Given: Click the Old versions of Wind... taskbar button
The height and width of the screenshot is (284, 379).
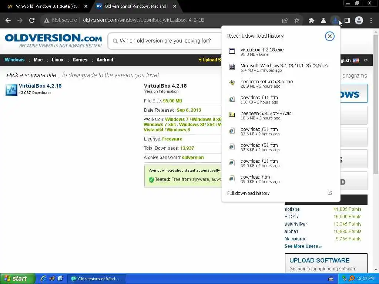Looking at the screenshot, I should click(x=96, y=279).
